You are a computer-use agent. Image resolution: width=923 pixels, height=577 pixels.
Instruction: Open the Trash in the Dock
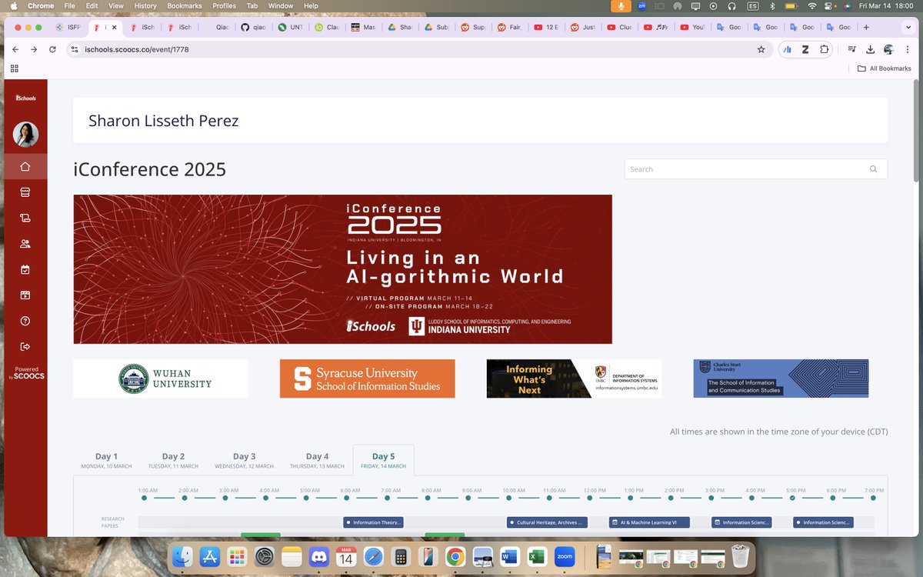[x=740, y=556]
